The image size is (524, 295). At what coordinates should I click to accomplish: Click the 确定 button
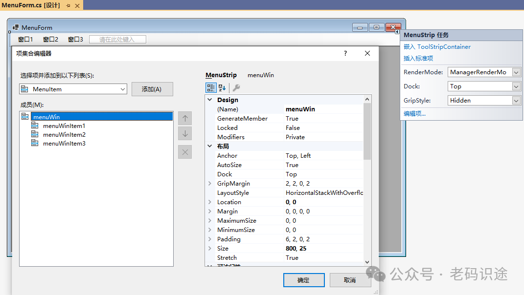304,280
